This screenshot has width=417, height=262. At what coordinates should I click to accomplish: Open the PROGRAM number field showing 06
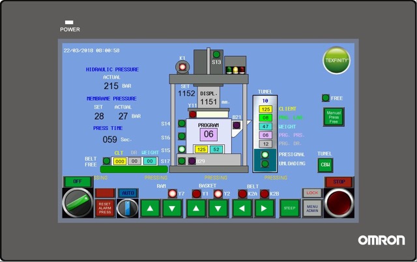coord(208,134)
